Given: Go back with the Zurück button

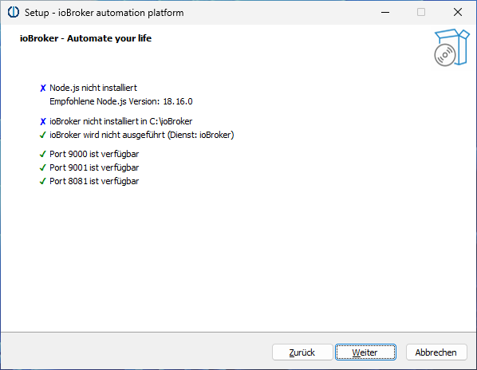Looking at the screenshot, I should pyautogui.click(x=302, y=352).
